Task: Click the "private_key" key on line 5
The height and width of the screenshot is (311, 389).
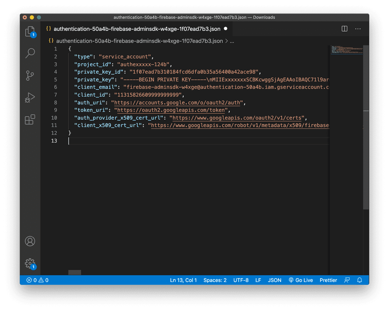Action: point(94,80)
